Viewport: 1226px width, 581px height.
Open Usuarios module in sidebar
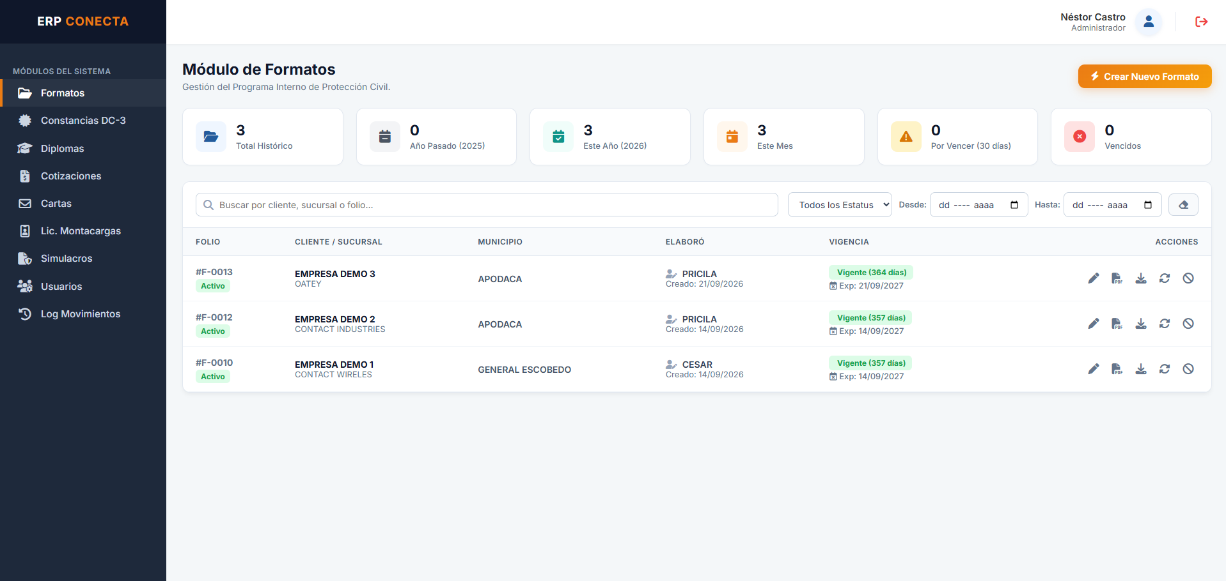[83, 287]
